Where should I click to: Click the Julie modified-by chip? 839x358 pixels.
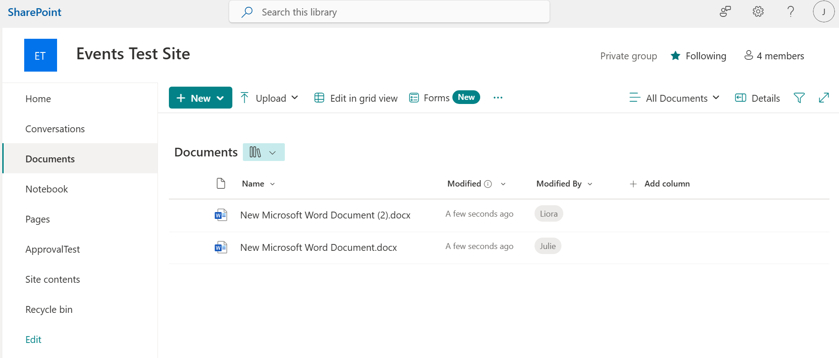coord(548,246)
